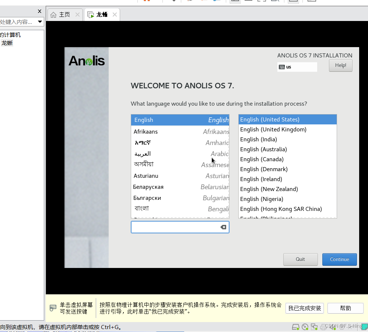Select Bulgarian language row

coord(180,198)
